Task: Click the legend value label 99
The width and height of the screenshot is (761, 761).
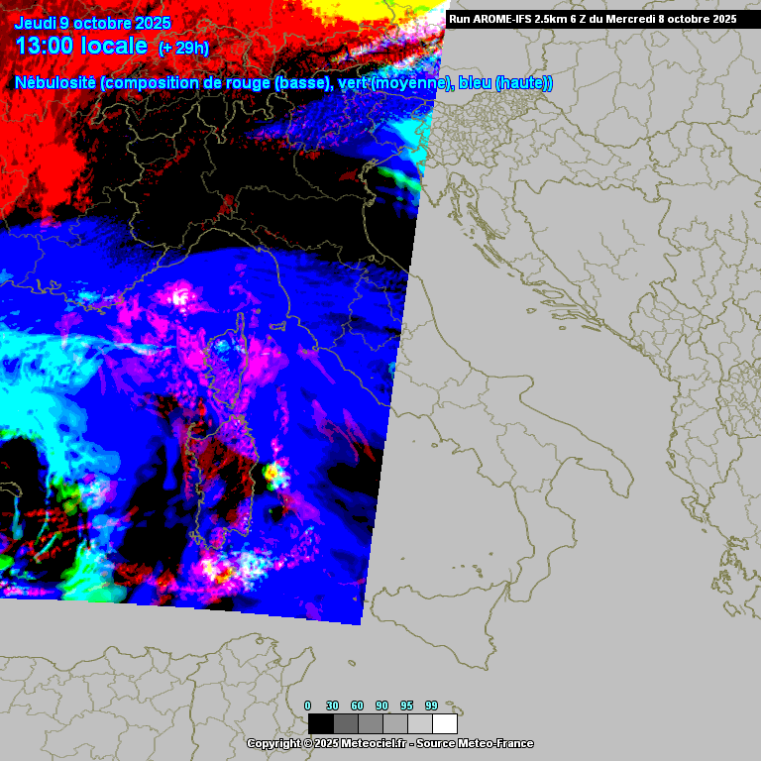Action: click(432, 706)
